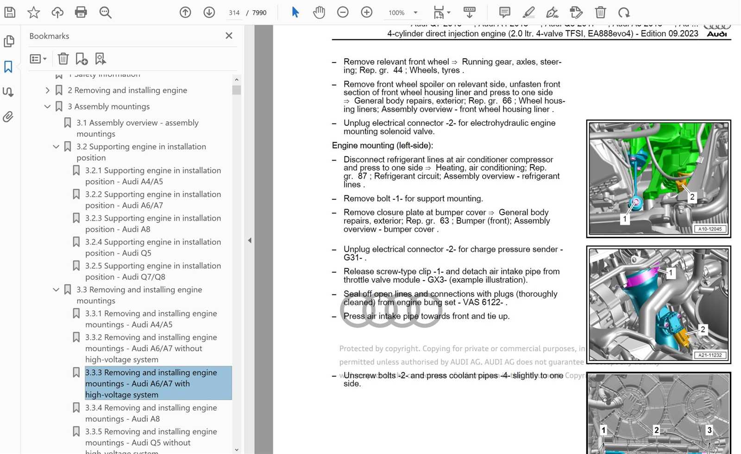Upload file to cloud storage
Image resolution: width=741 pixels, height=454 pixels.
coord(57,12)
